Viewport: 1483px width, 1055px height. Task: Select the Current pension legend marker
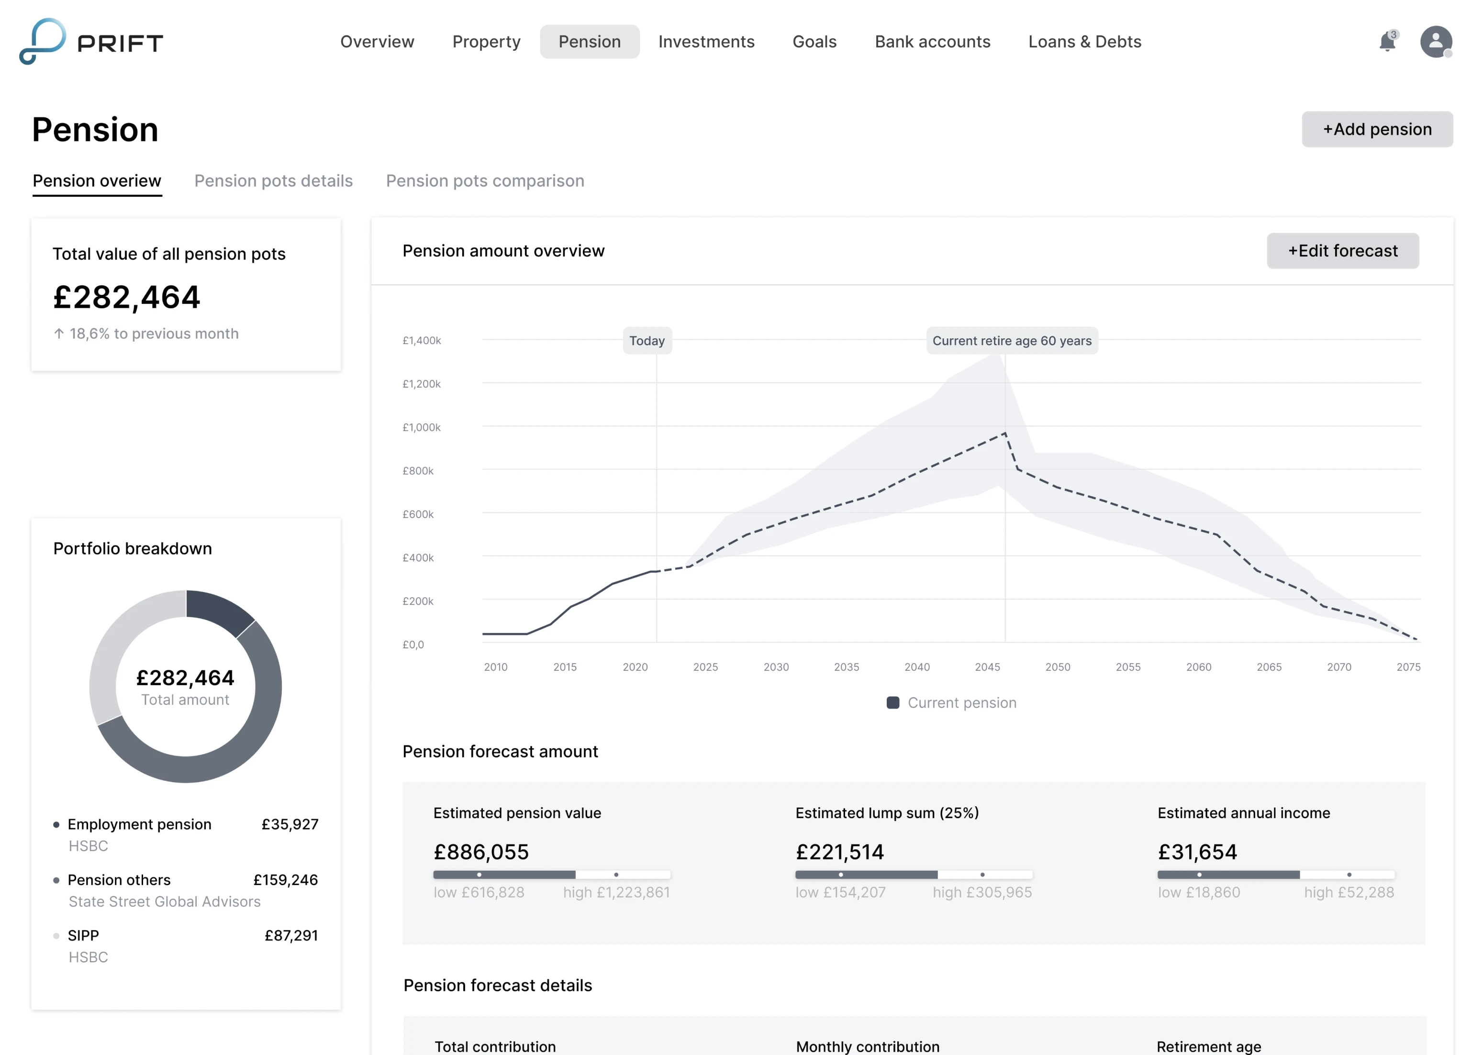892,702
